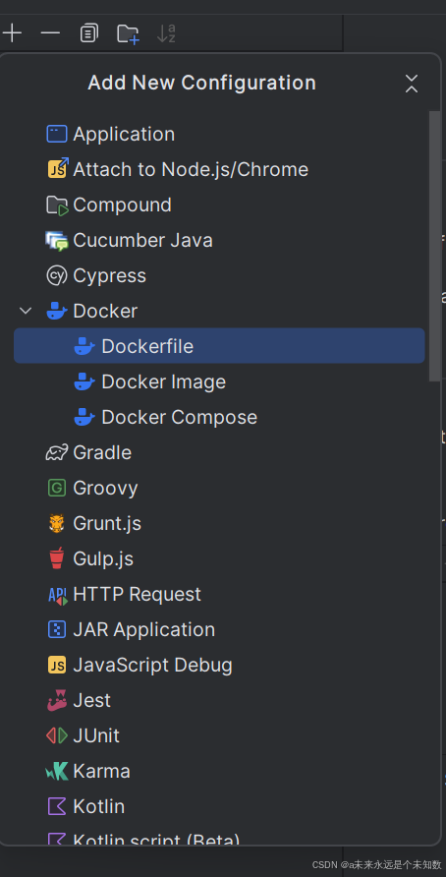Click the Grunt.js boar icon

tap(57, 523)
